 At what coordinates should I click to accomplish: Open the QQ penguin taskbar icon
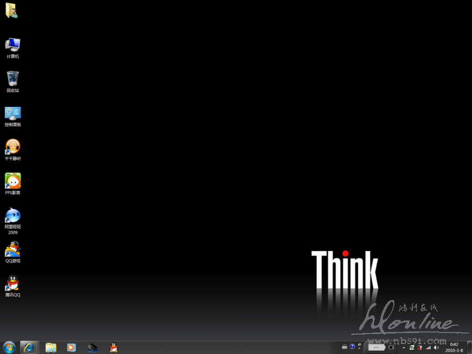[x=113, y=348]
